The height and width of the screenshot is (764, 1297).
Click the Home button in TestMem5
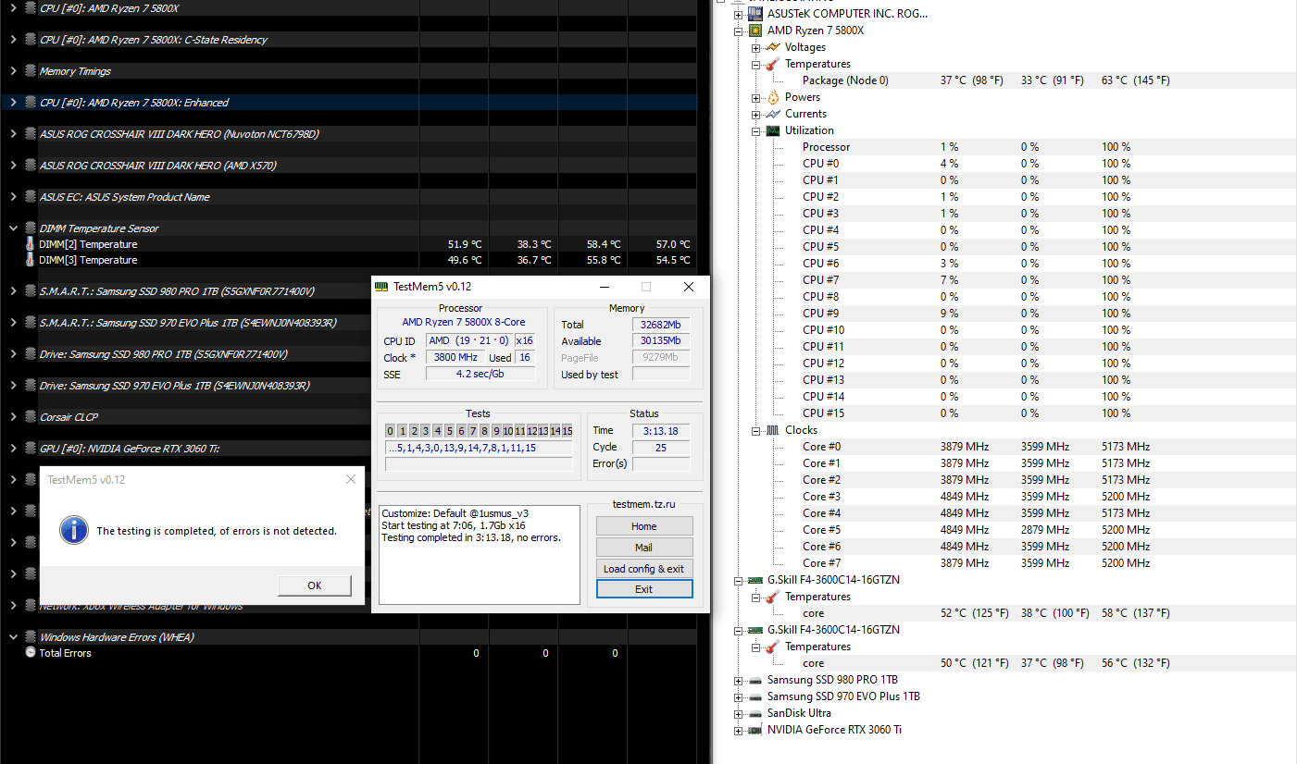[644, 526]
